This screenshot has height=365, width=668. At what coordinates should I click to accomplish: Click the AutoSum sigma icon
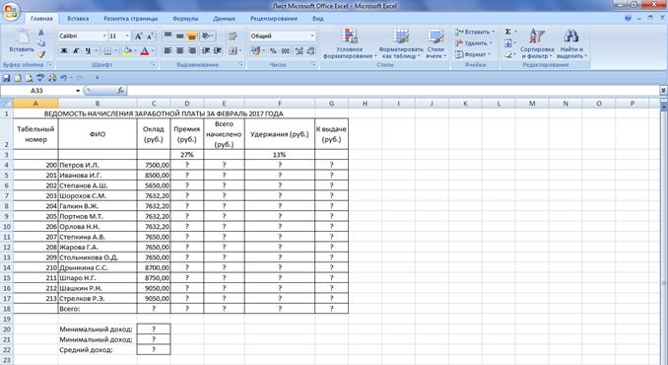point(508,32)
